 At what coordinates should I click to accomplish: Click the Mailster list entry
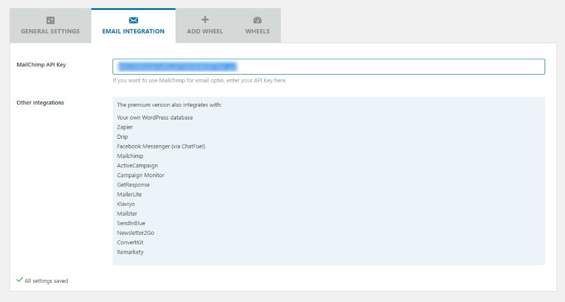127,214
